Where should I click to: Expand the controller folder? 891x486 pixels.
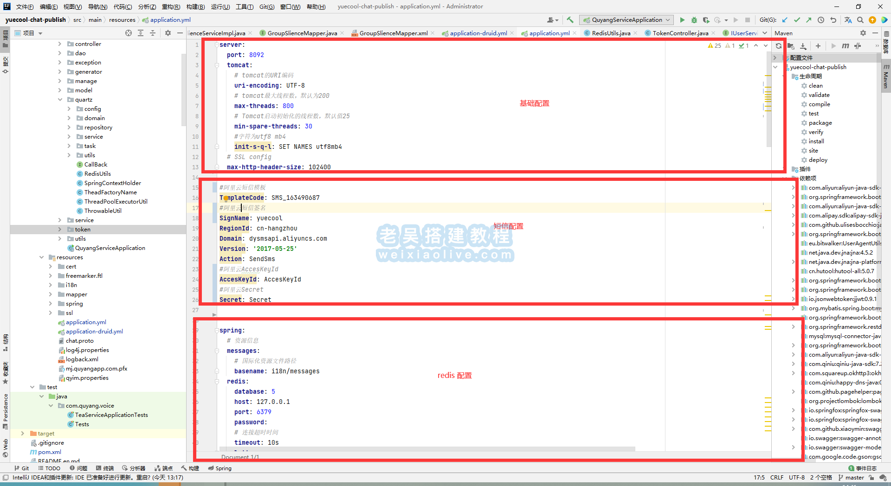[x=60, y=44]
